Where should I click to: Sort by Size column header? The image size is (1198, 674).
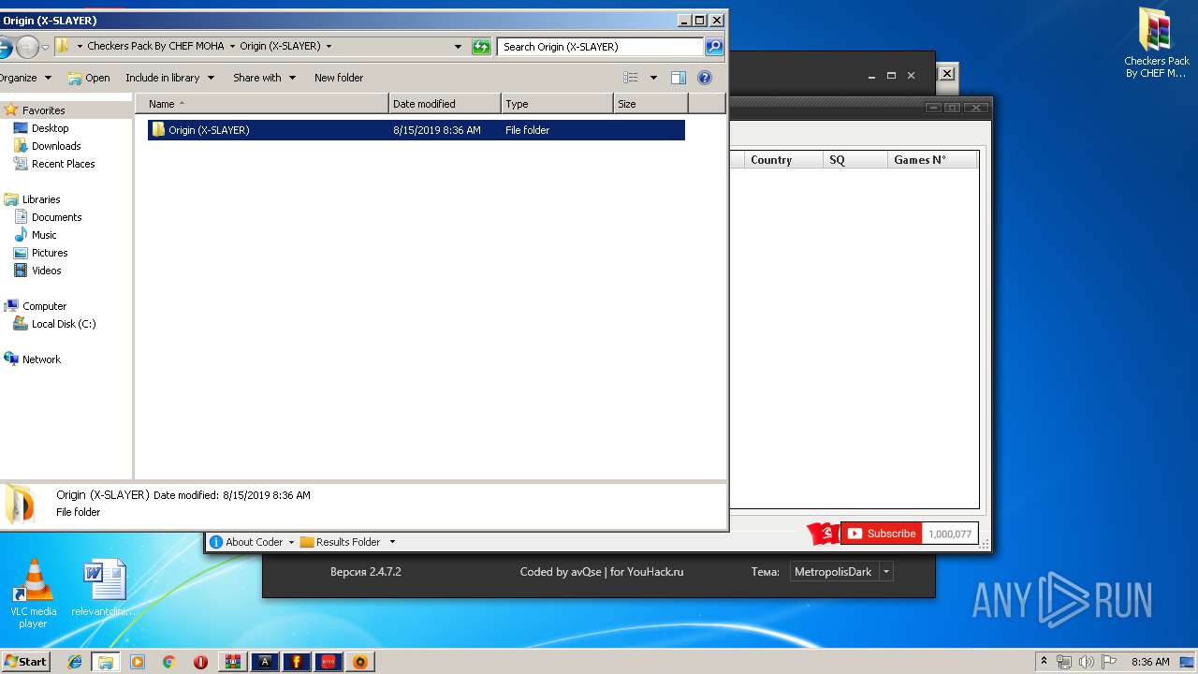point(650,104)
